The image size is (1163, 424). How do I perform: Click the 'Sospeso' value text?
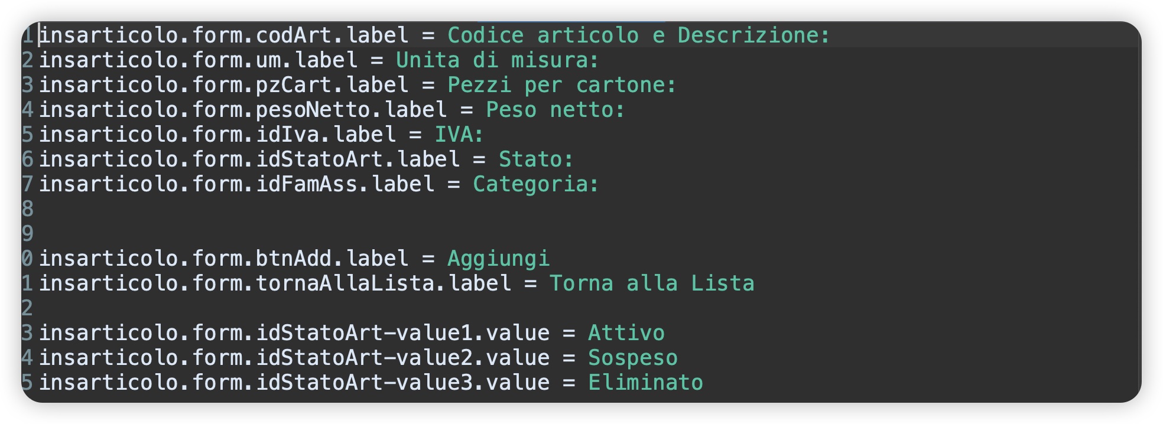coord(633,358)
